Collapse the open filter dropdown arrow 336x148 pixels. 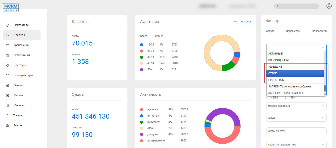tap(323, 47)
